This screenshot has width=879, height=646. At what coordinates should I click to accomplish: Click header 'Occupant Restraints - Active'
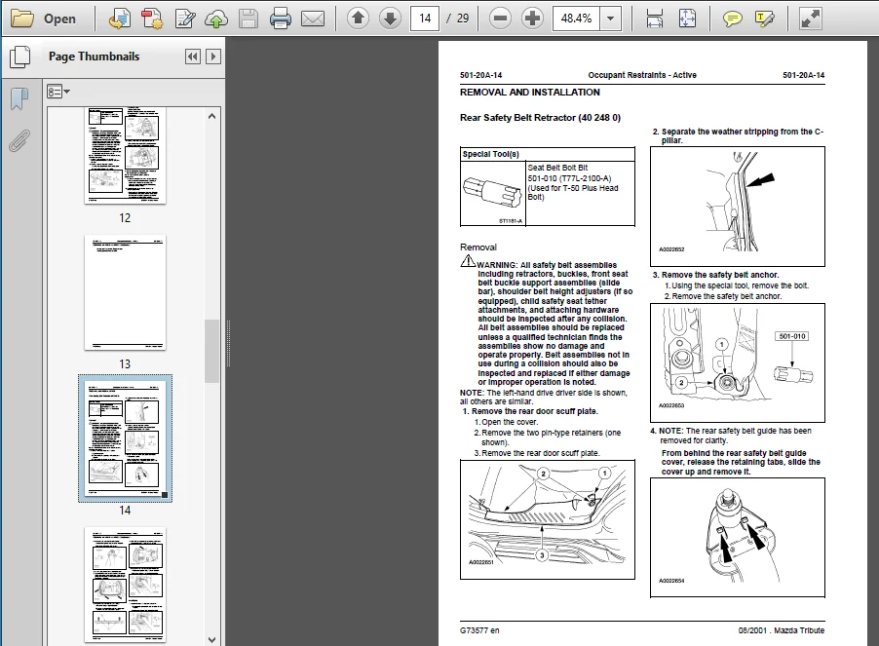tap(642, 75)
